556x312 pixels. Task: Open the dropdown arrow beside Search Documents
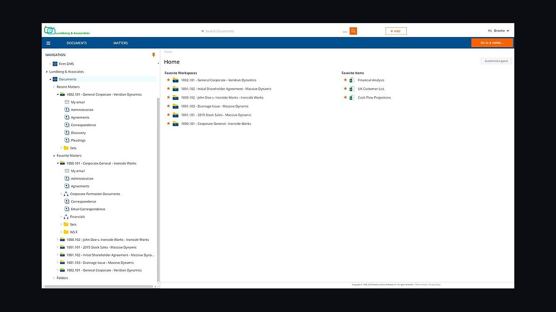202,31
